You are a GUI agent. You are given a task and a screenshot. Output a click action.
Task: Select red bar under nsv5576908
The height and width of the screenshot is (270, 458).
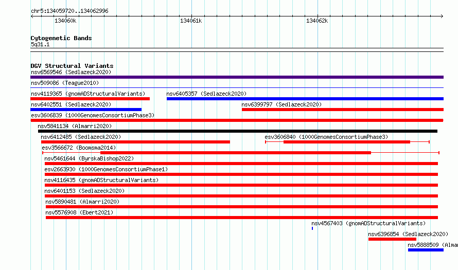[242, 218]
